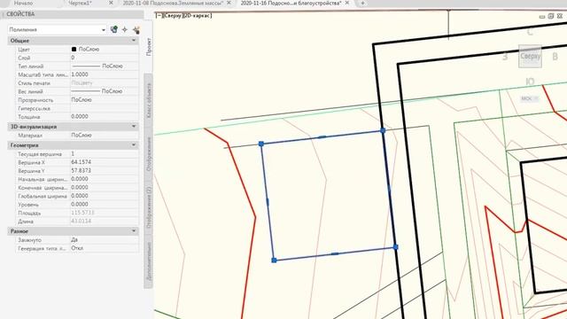The height and width of the screenshot is (319, 567).
Task: Select the Проект vertical palette tab
Action: [149, 47]
